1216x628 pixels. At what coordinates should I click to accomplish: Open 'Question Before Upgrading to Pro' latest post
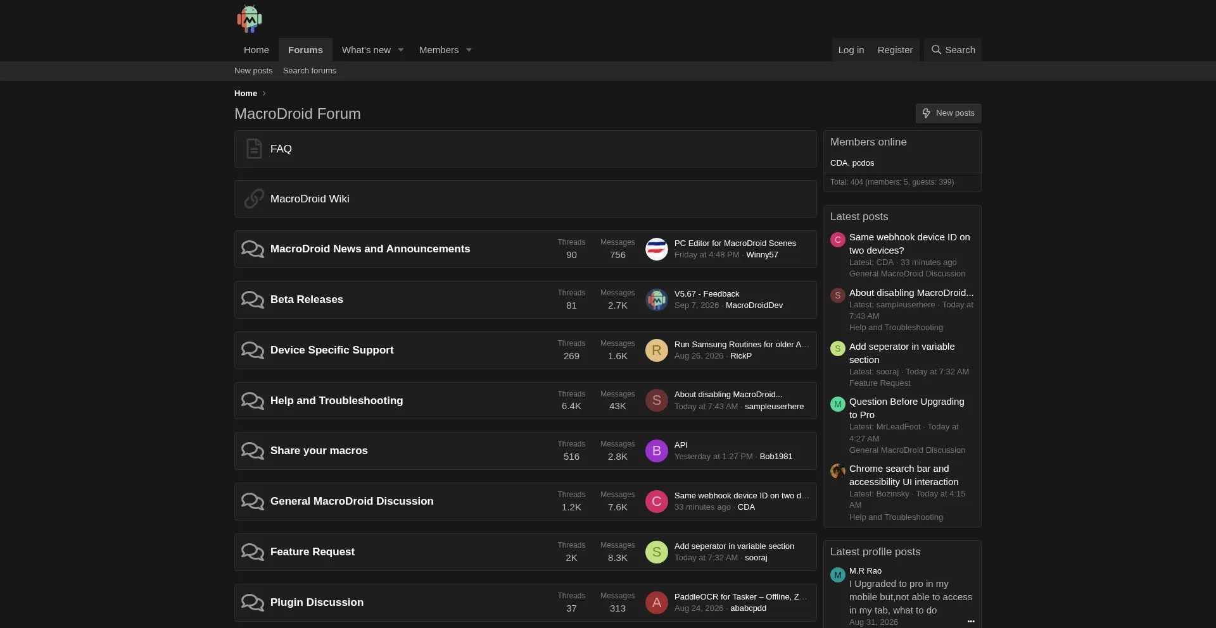coord(906,409)
